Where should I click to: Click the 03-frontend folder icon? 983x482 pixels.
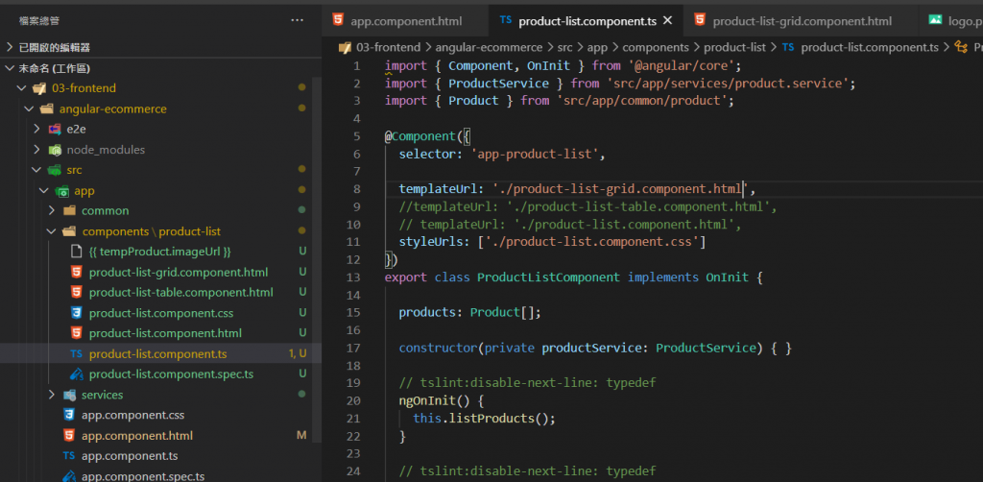[x=39, y=88]
